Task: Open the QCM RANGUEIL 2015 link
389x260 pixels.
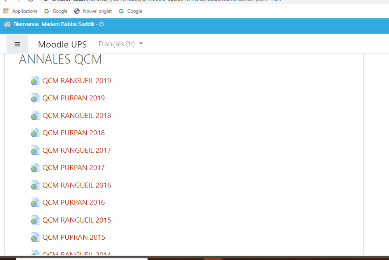Action: pyautogui.click(x=77, y=220)
